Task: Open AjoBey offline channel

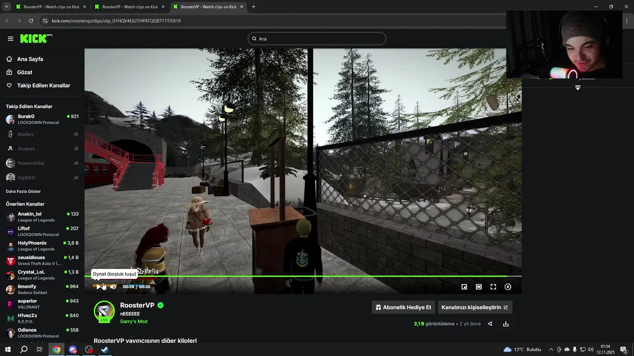Action: pyautogui.click(x=42, y=134)
